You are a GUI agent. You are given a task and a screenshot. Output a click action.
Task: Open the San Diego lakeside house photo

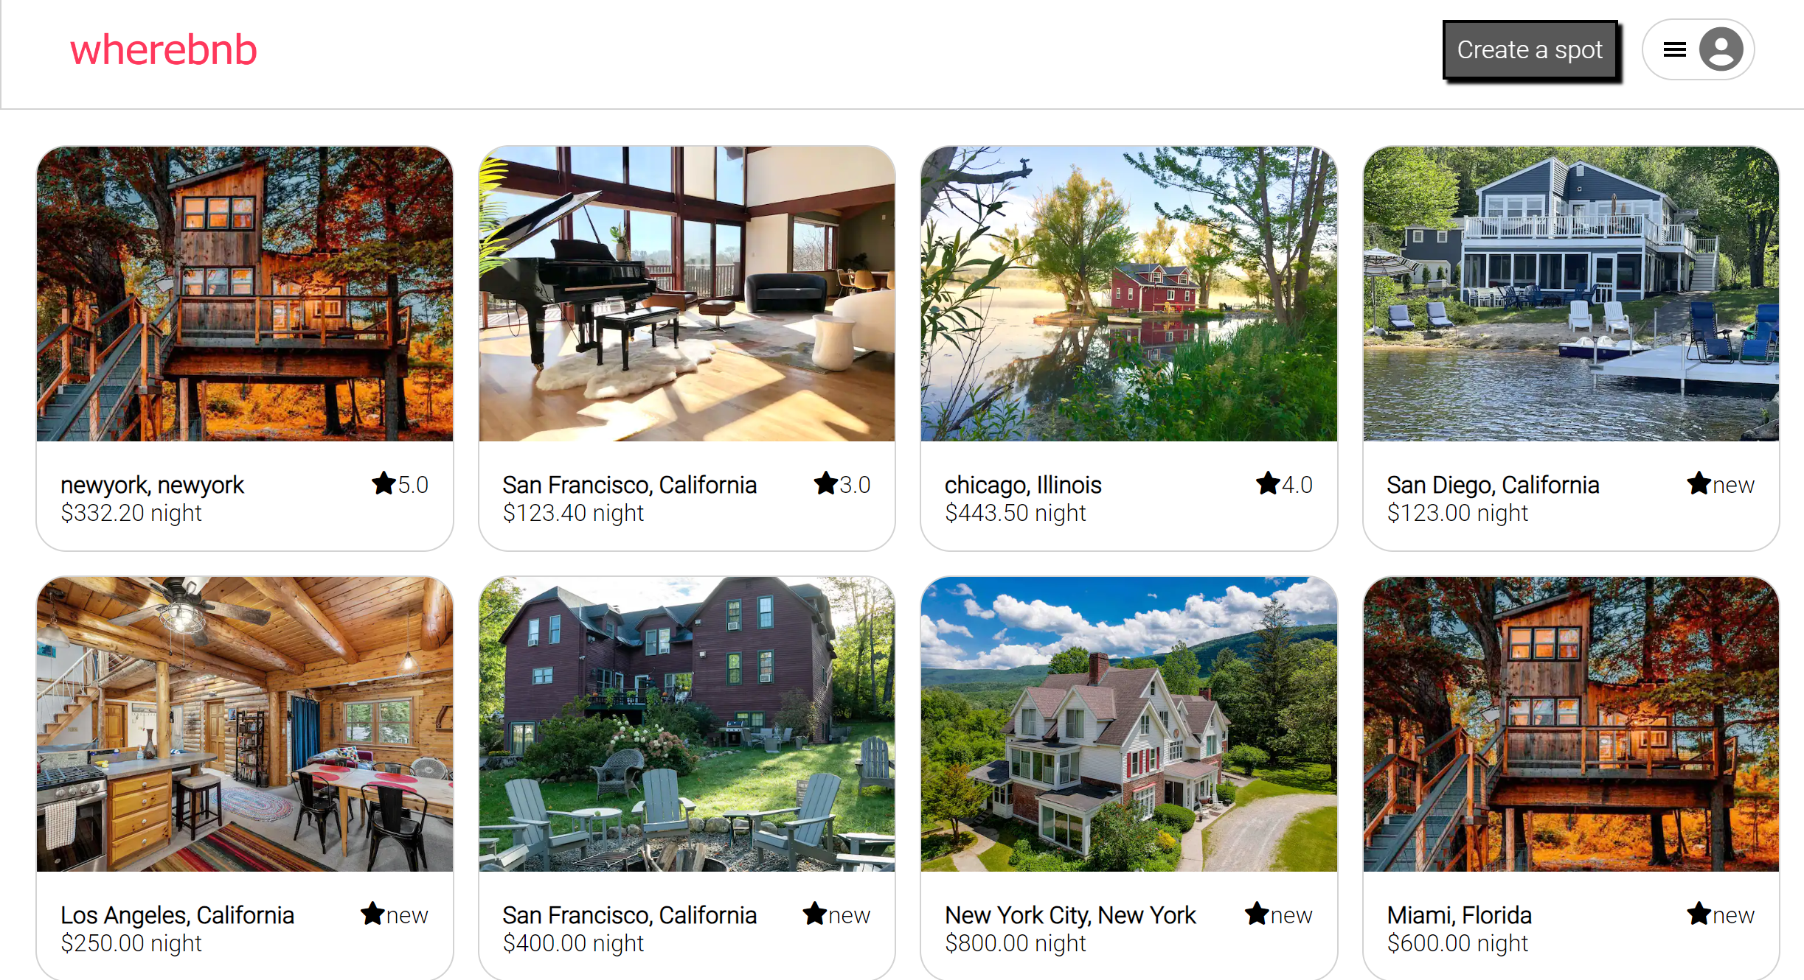pyautogui.click(x=1571, y=293)
